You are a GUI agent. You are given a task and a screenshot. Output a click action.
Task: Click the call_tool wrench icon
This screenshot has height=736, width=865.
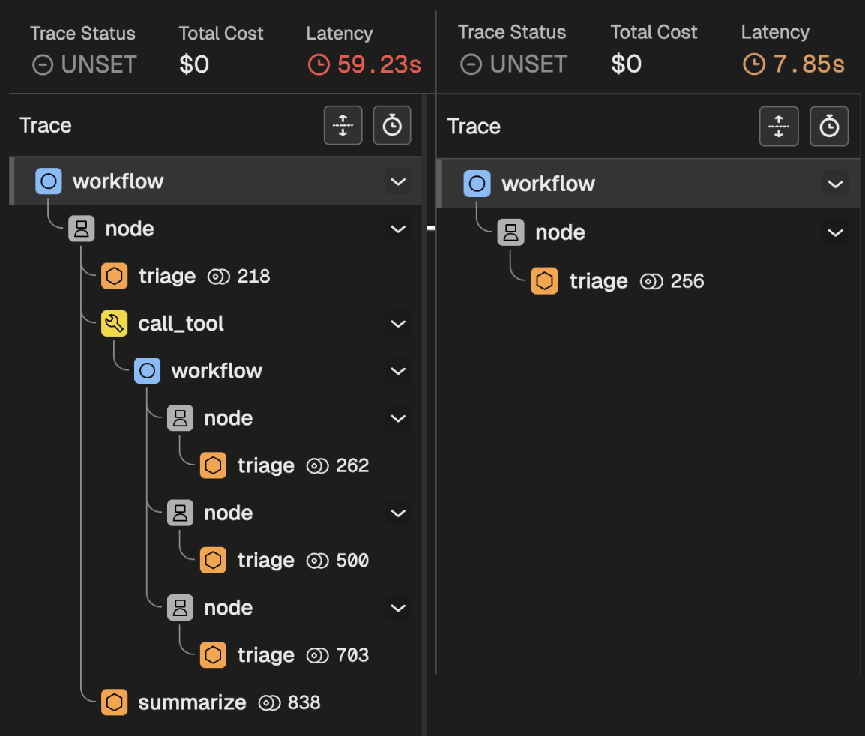tap(114, 323)
